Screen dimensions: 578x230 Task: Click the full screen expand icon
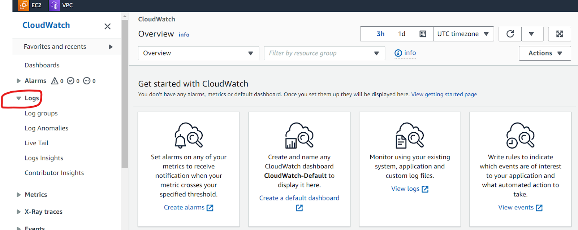tap(560, 34)
